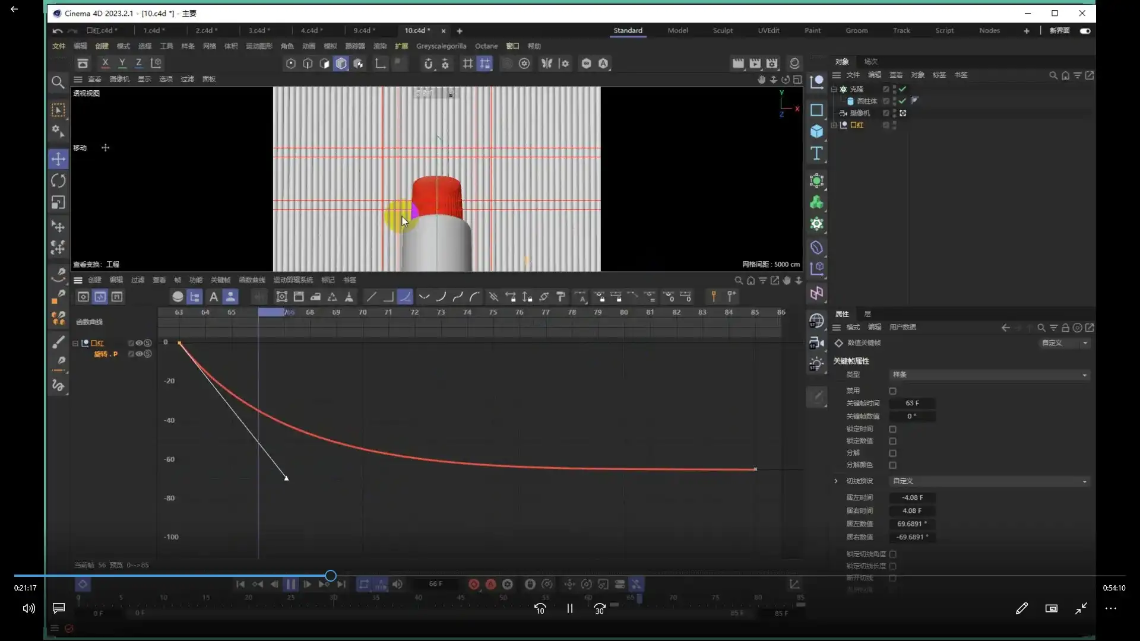
Task: Open the 类型 样条 dropdown
Action: 989,375
